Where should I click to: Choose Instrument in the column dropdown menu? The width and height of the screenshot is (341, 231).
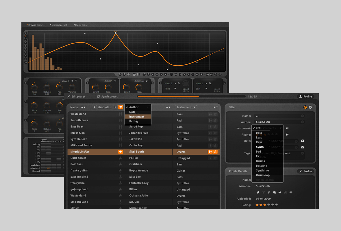click(x=138, y=116)
